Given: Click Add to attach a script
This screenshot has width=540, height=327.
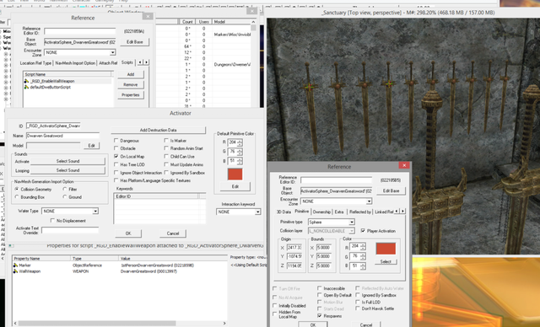Looking at the screenshot, I should [x=131, y=75].
